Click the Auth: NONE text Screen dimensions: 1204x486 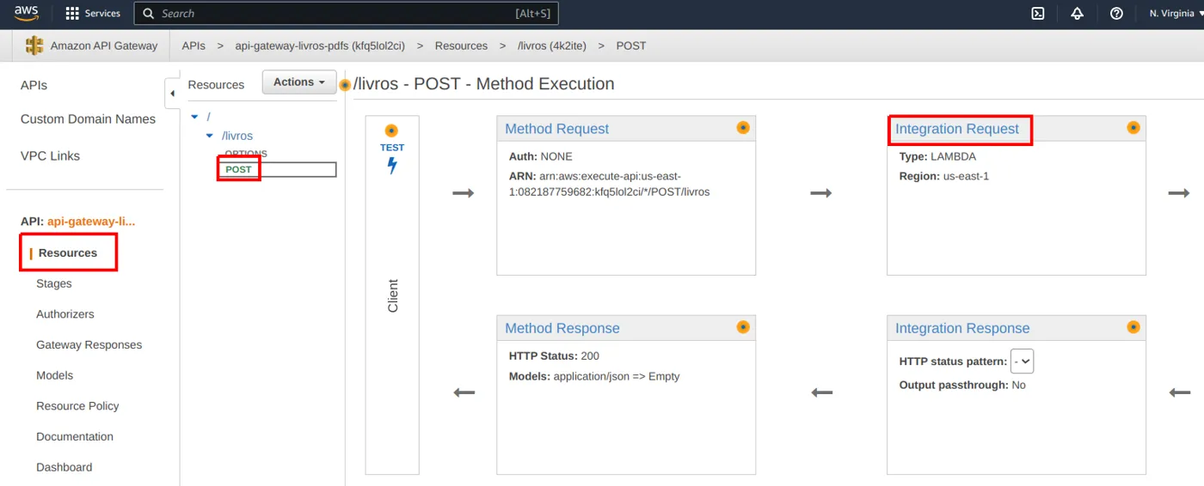(x=540, y=157)
